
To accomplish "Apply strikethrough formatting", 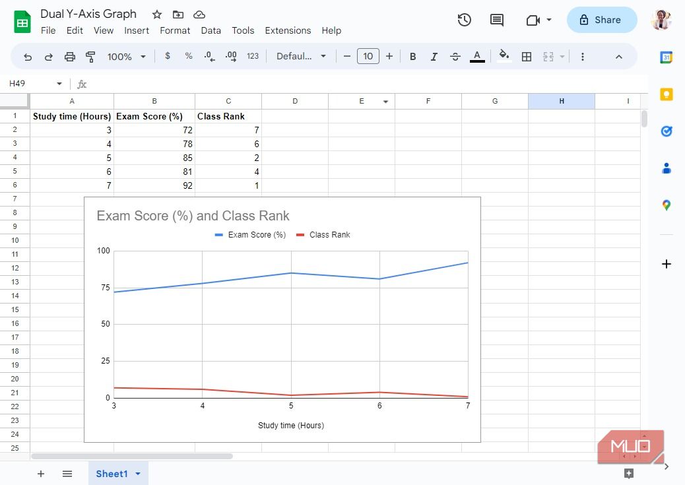I will (x=455, y=56).
